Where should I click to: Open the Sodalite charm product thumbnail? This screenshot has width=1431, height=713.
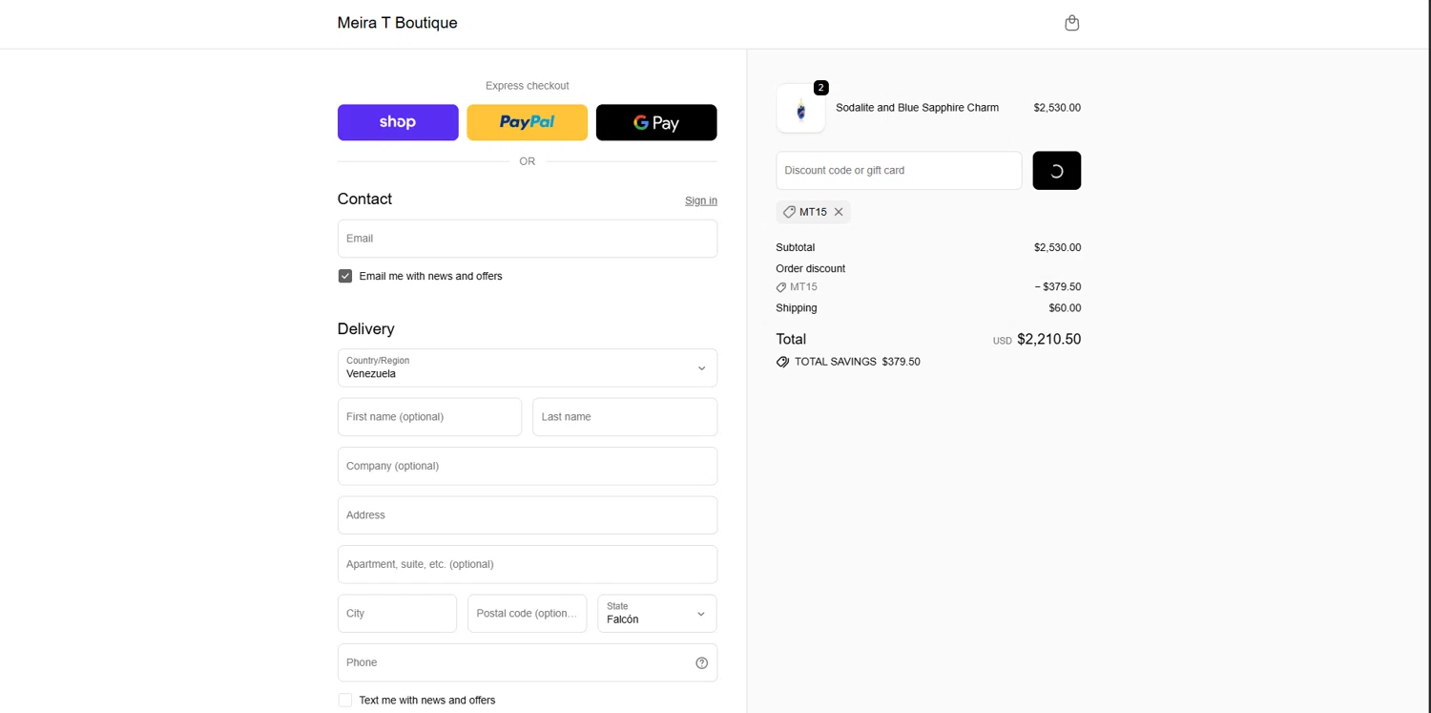800,108
